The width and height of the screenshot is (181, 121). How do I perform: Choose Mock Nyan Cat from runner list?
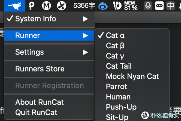pyautogui.click(x=132, y=76)
